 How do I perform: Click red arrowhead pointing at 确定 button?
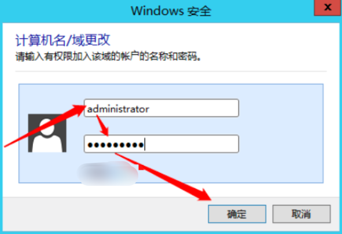coord(204,195)
